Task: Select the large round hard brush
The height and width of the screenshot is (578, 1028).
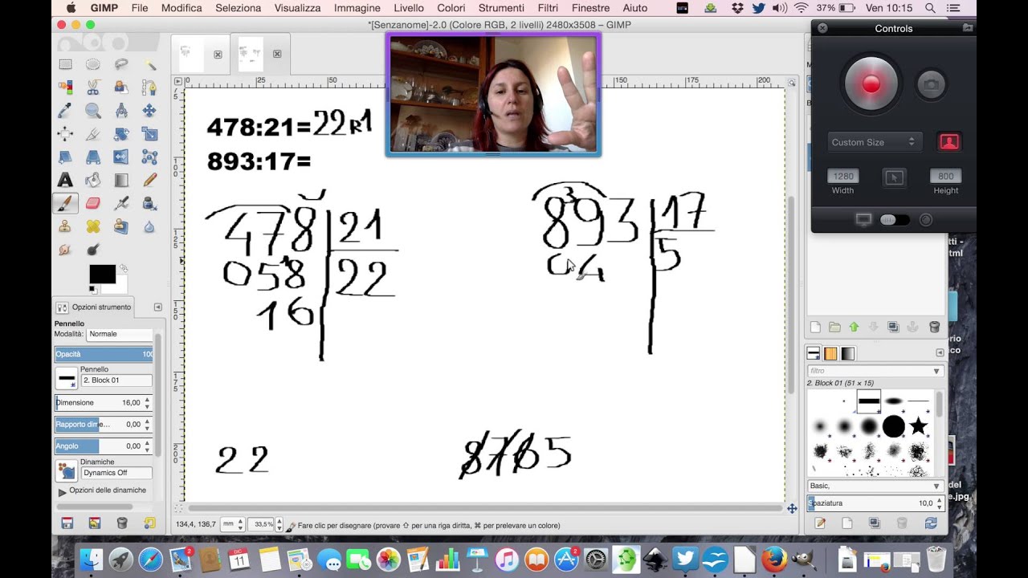Action: click(x=894, y=426)
